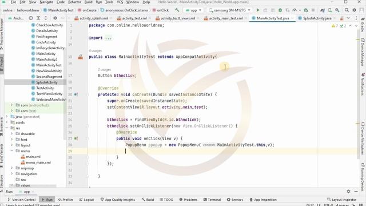Click the Make Project hammer icon
366x206 pixels.
coord(177,10)
